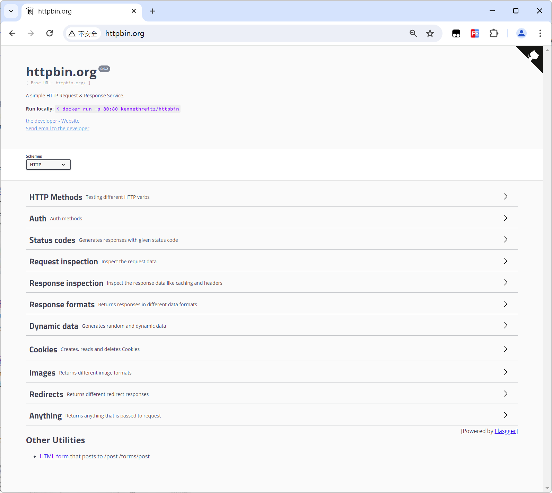The height and width of the screenshot is (493, 552).
Task: Click 'Returns different image formats' description
Action: [95, 373]
